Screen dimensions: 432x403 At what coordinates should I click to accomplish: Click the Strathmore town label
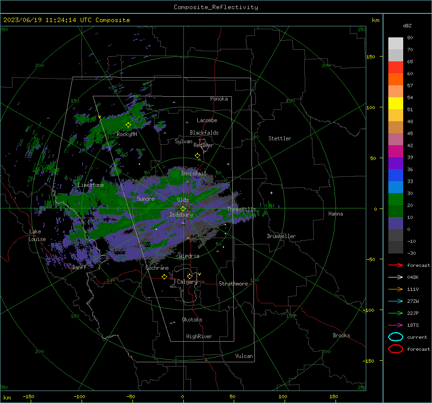(233, 284)
